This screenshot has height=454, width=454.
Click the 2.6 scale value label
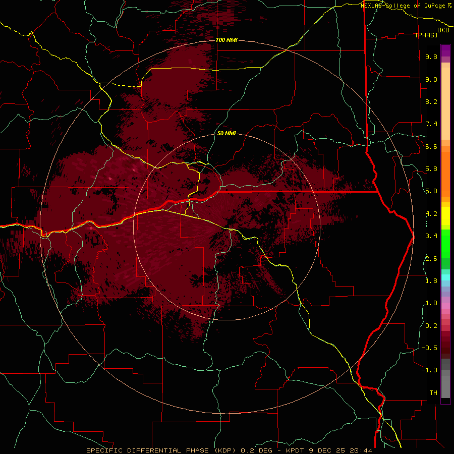point(431,259)
